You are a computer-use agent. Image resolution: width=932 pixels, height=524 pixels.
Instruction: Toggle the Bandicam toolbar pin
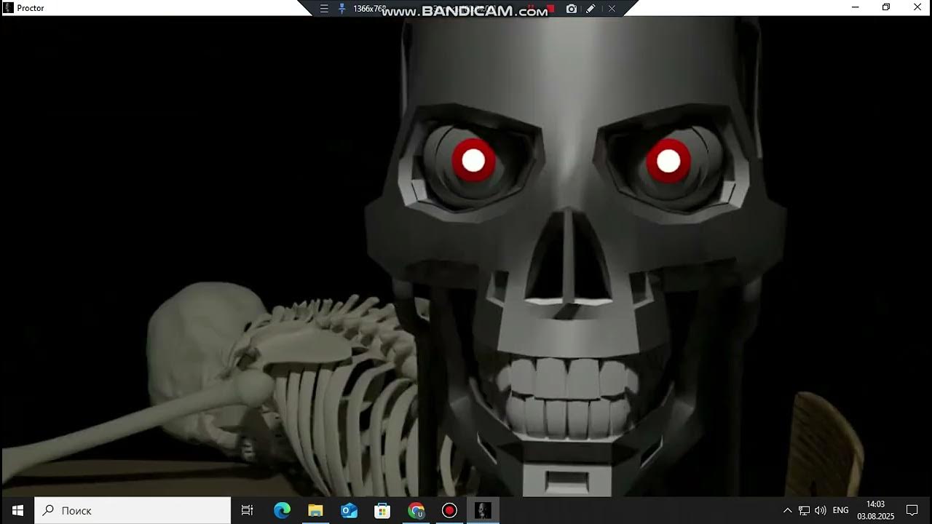(341, 9)
